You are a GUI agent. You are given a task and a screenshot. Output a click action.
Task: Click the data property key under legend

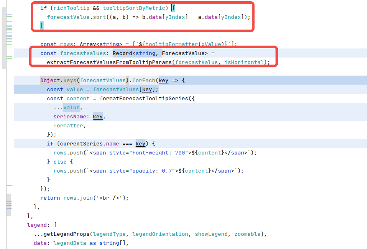(40, 243)
